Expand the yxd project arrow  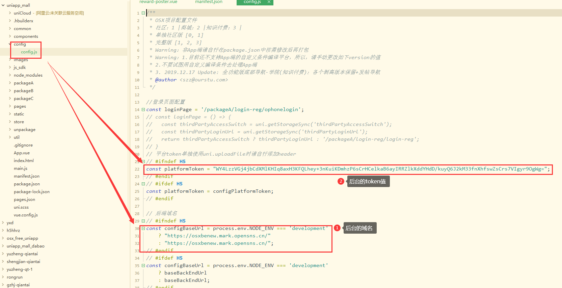pos(3,223)
